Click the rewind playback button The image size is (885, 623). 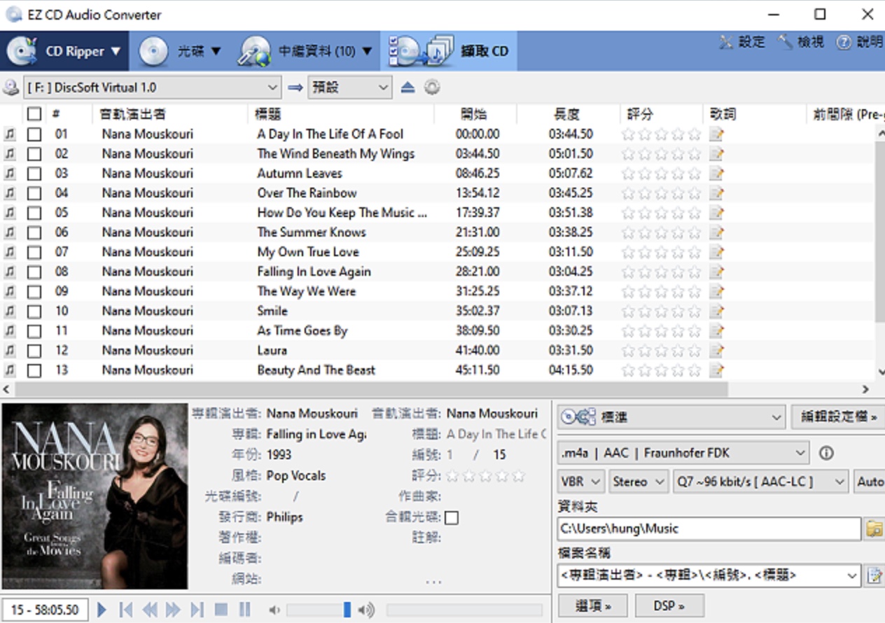click(x=149, y=610)
